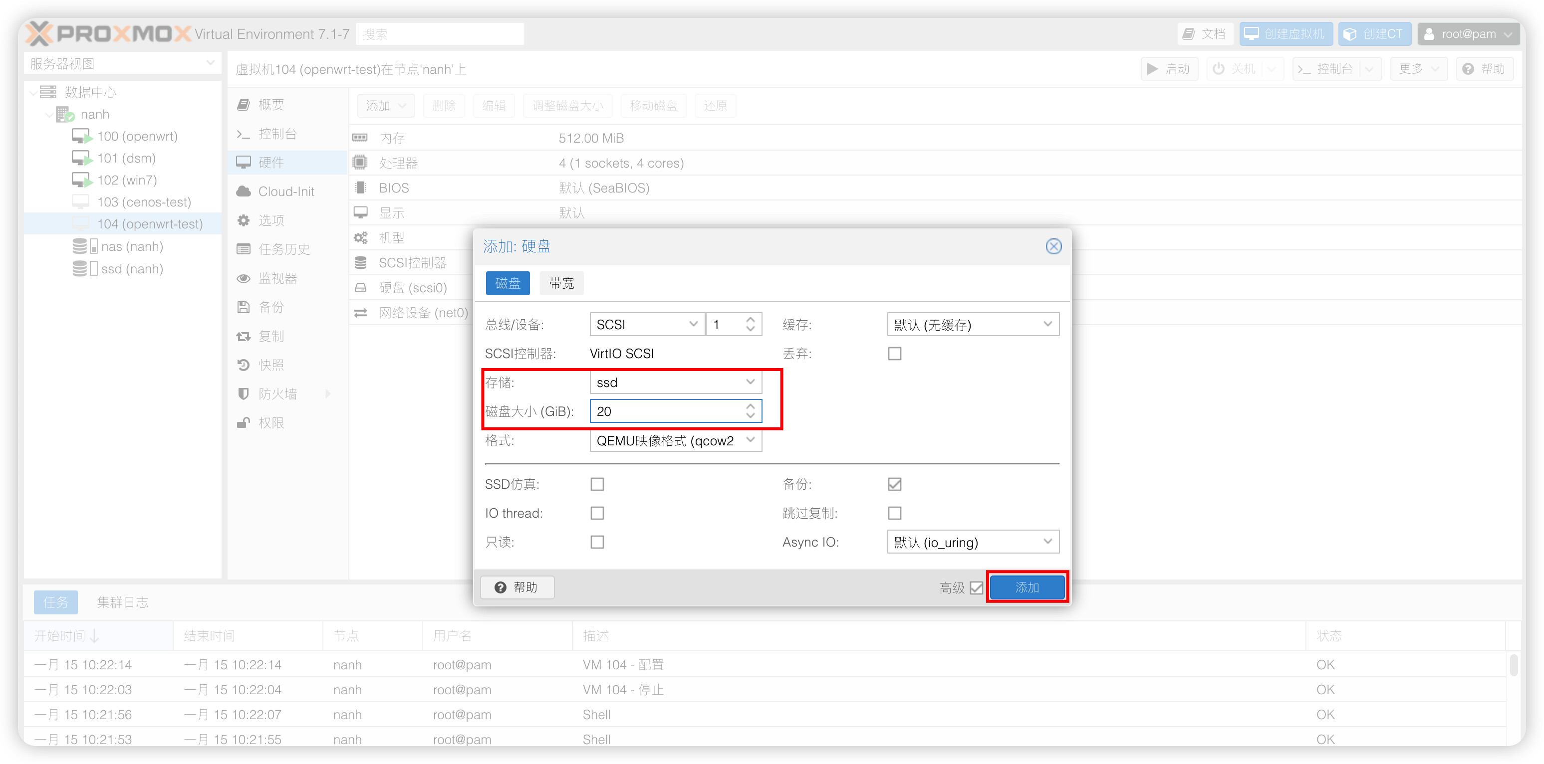Close the Add Hard Disk dialog

tap(1053, 246)
